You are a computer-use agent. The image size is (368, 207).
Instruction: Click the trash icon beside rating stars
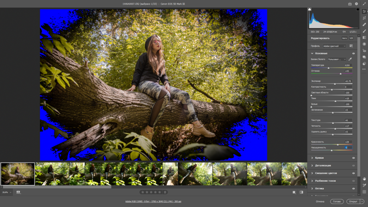click(165, 192)
